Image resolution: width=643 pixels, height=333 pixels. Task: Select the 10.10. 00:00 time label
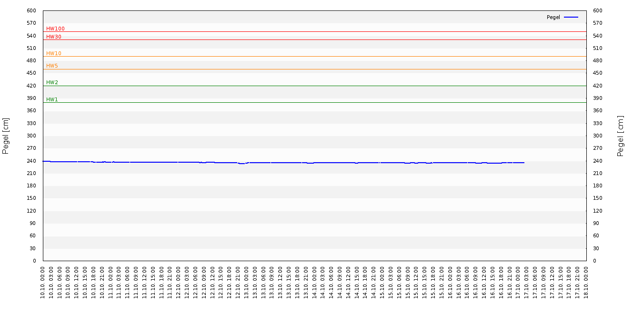point(43,283)
